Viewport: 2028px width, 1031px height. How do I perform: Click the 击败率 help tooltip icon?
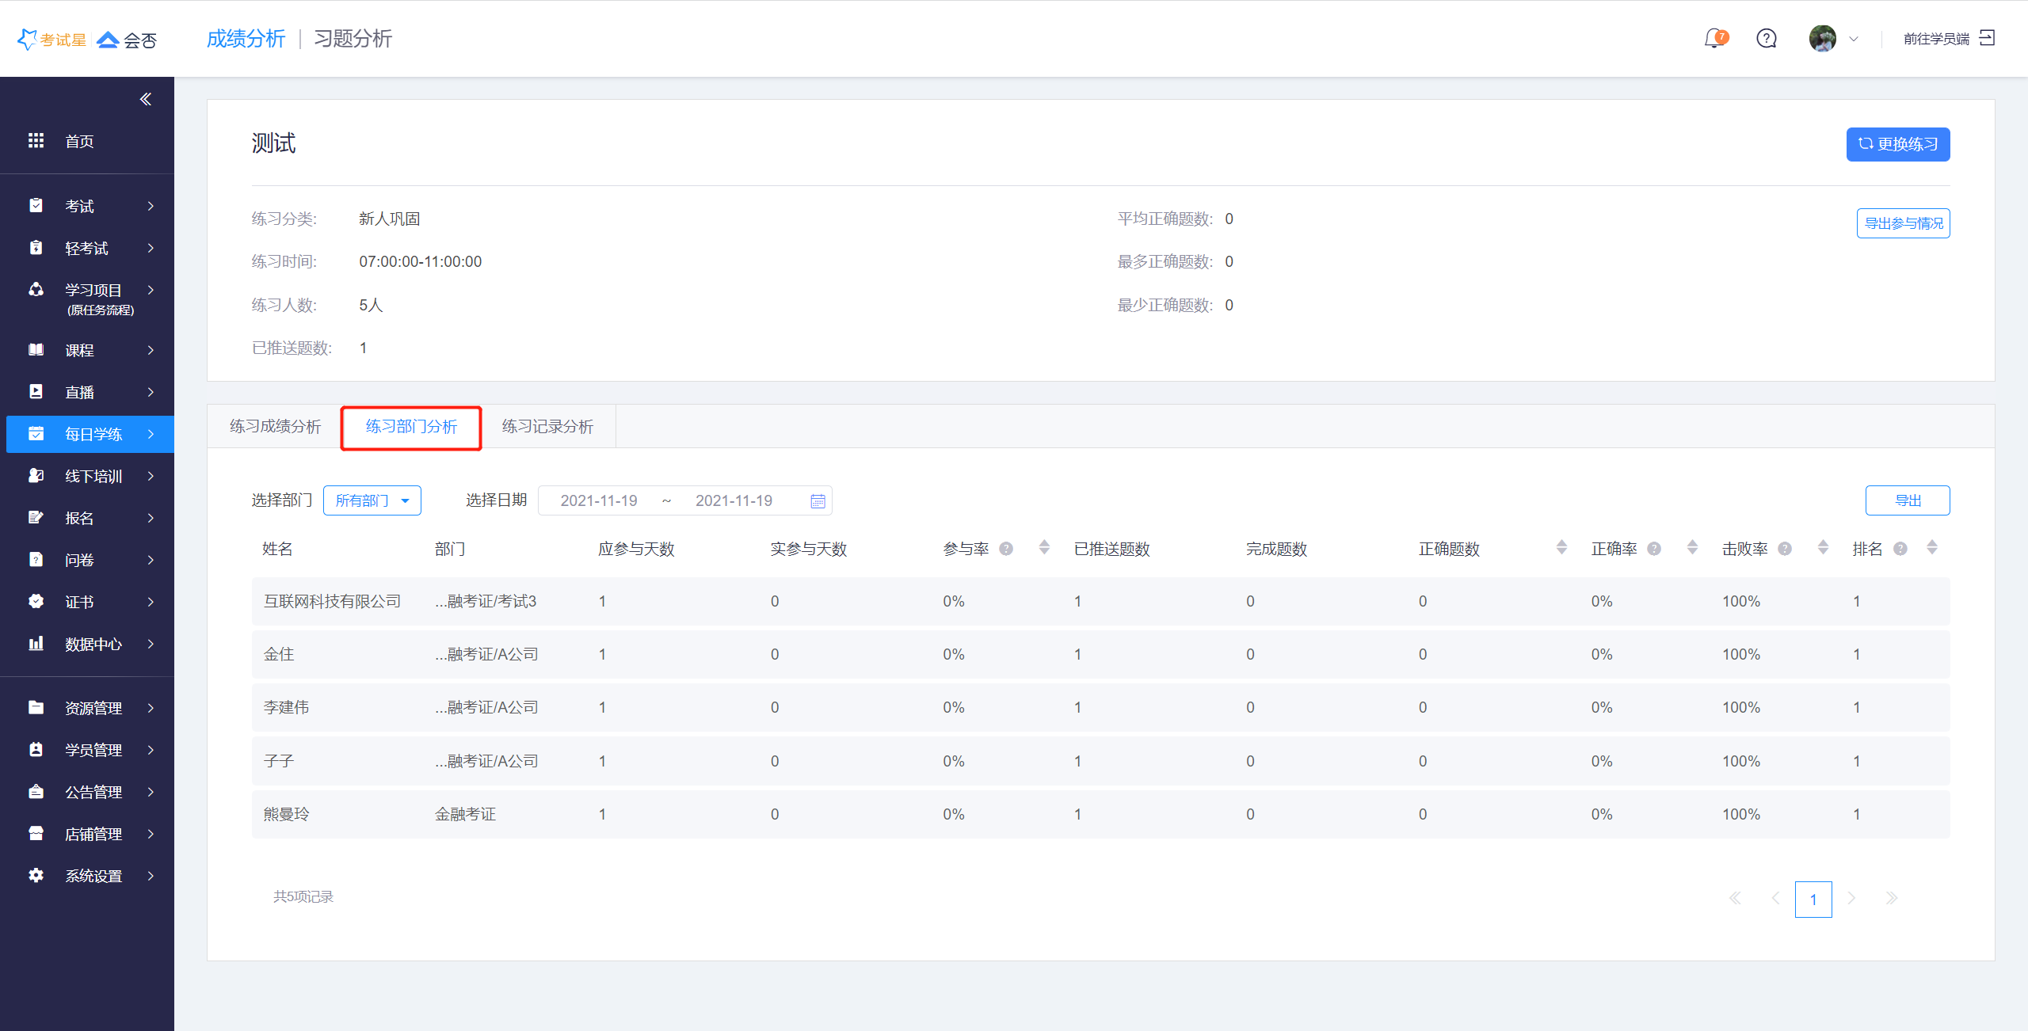1785,549
